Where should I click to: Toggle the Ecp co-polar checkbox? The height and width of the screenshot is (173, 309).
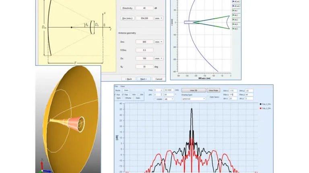115,95
